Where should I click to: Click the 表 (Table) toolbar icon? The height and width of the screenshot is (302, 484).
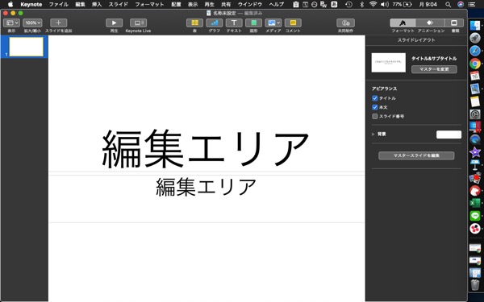[194, 23]
